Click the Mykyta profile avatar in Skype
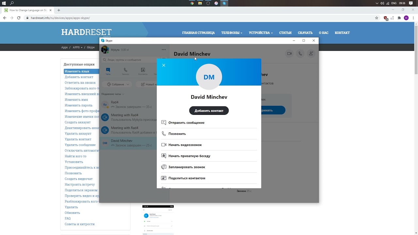Viewport: 418px width, 235px height. point(105,50)
